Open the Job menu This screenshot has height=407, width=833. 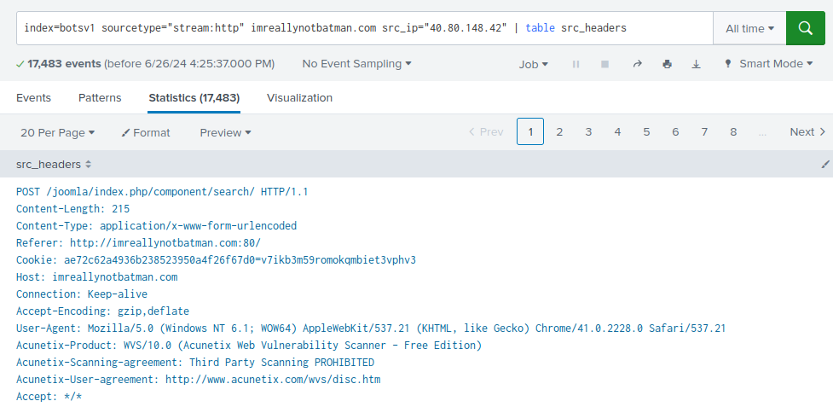coord(534,64)
